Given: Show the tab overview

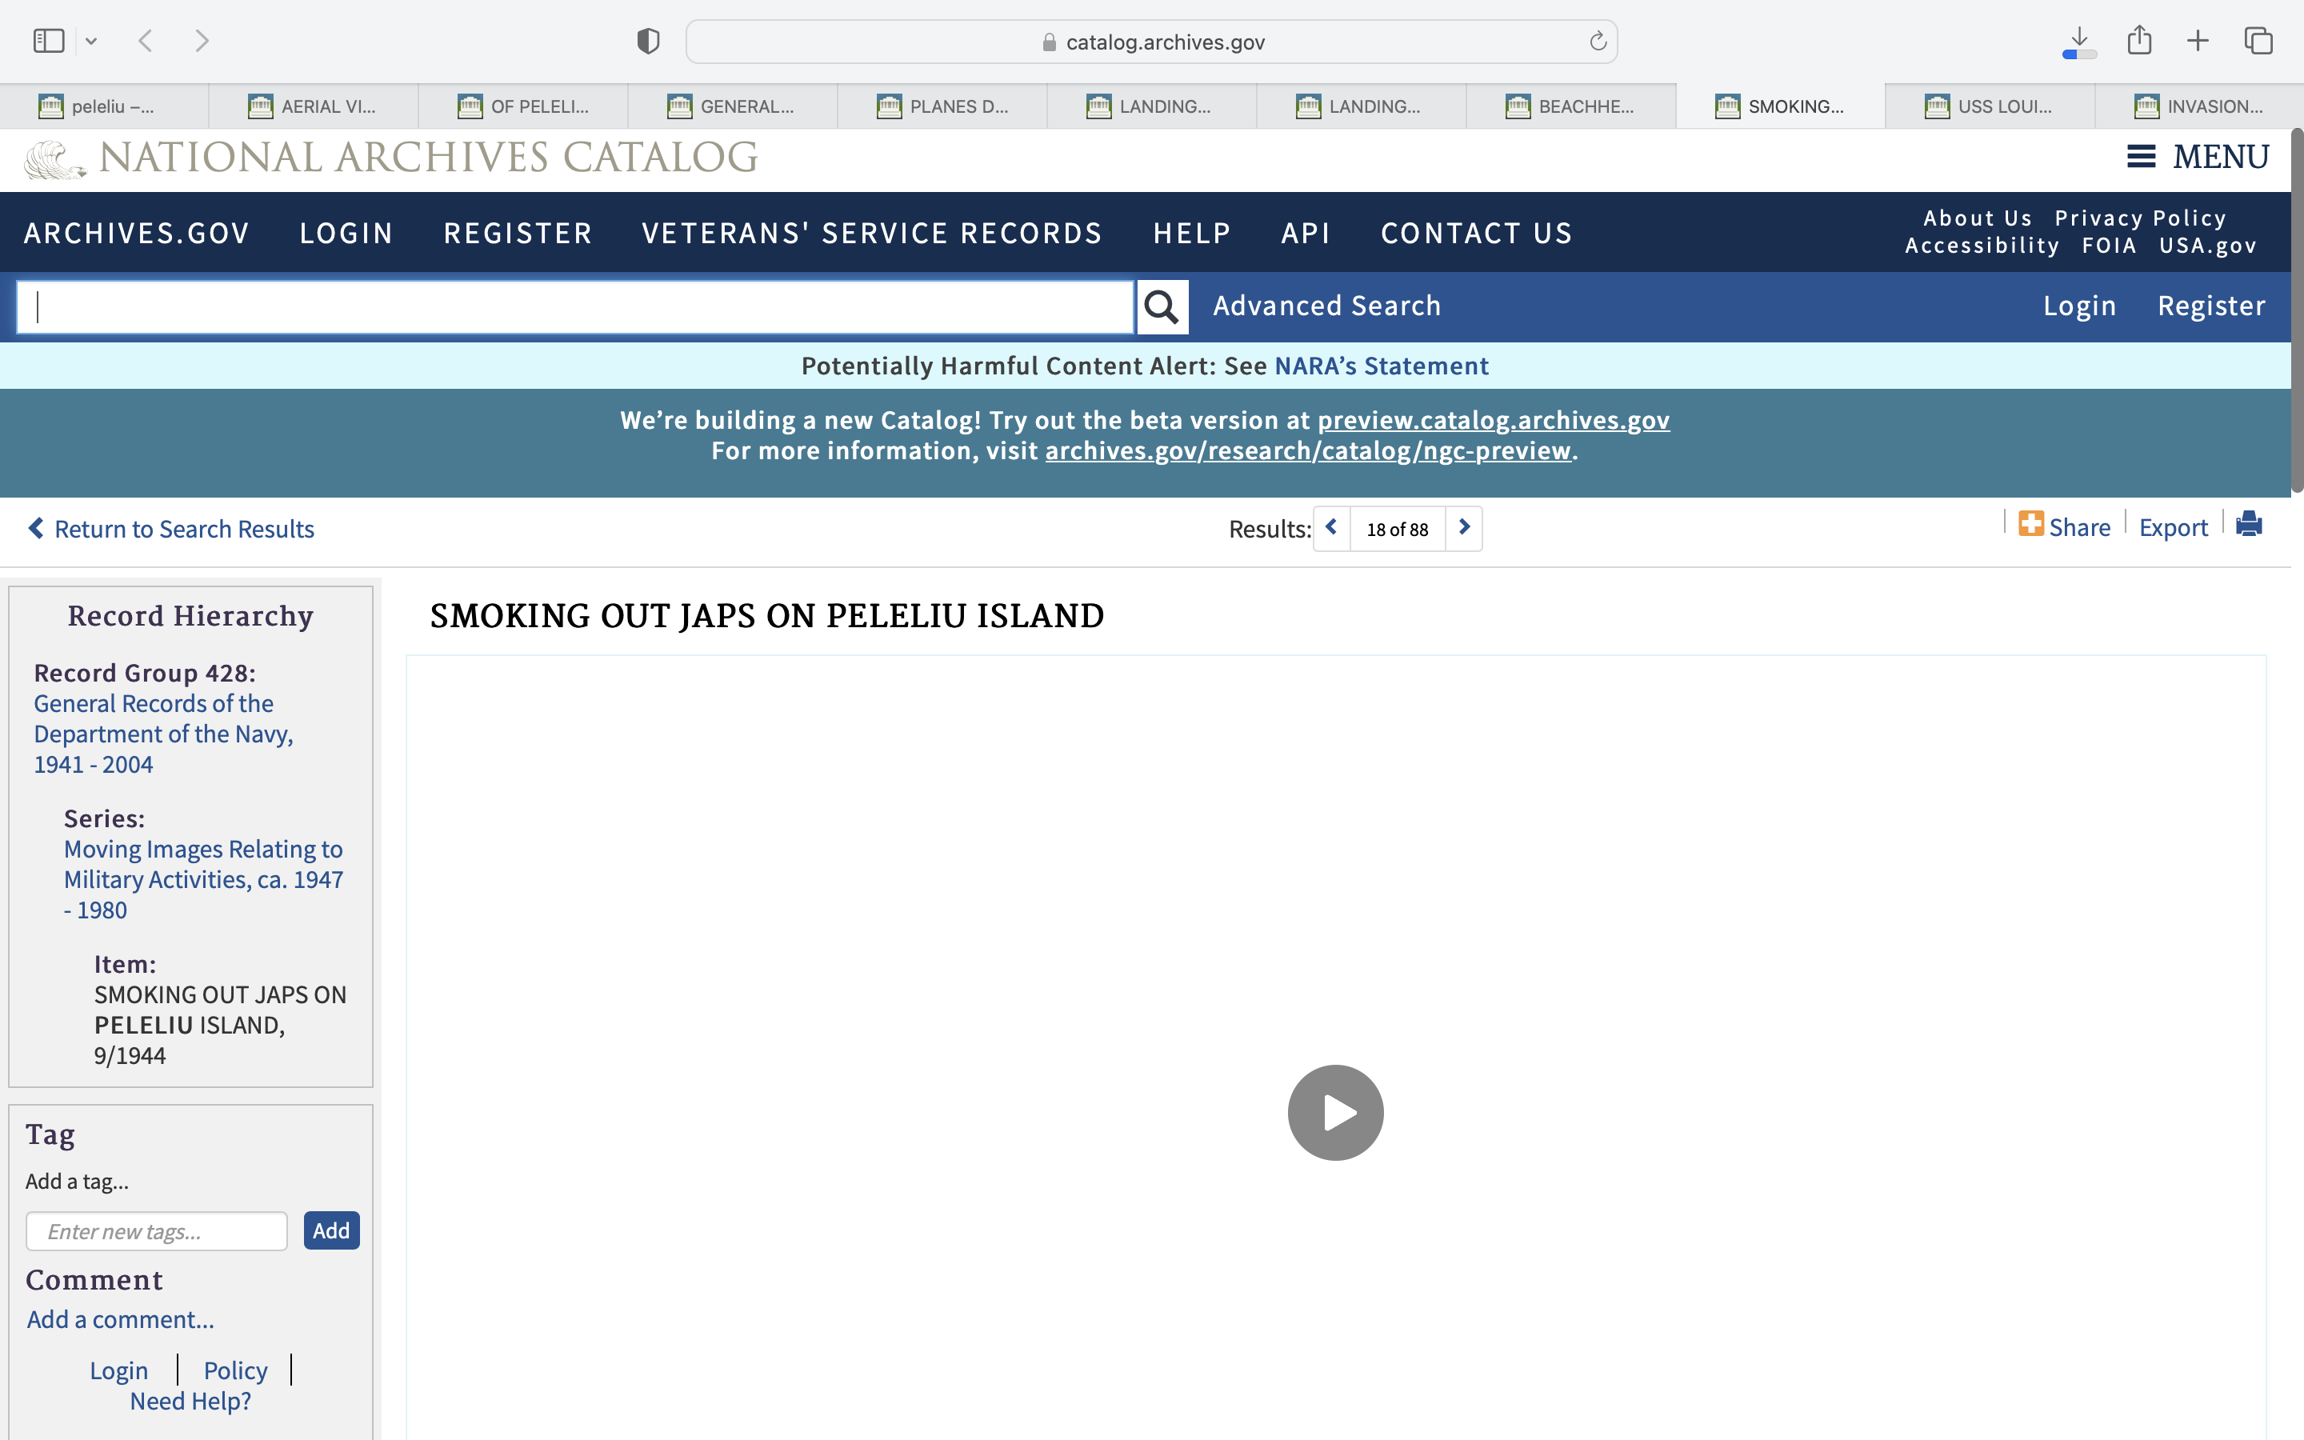Looking at the screenshot, I should click(2258, 41).
